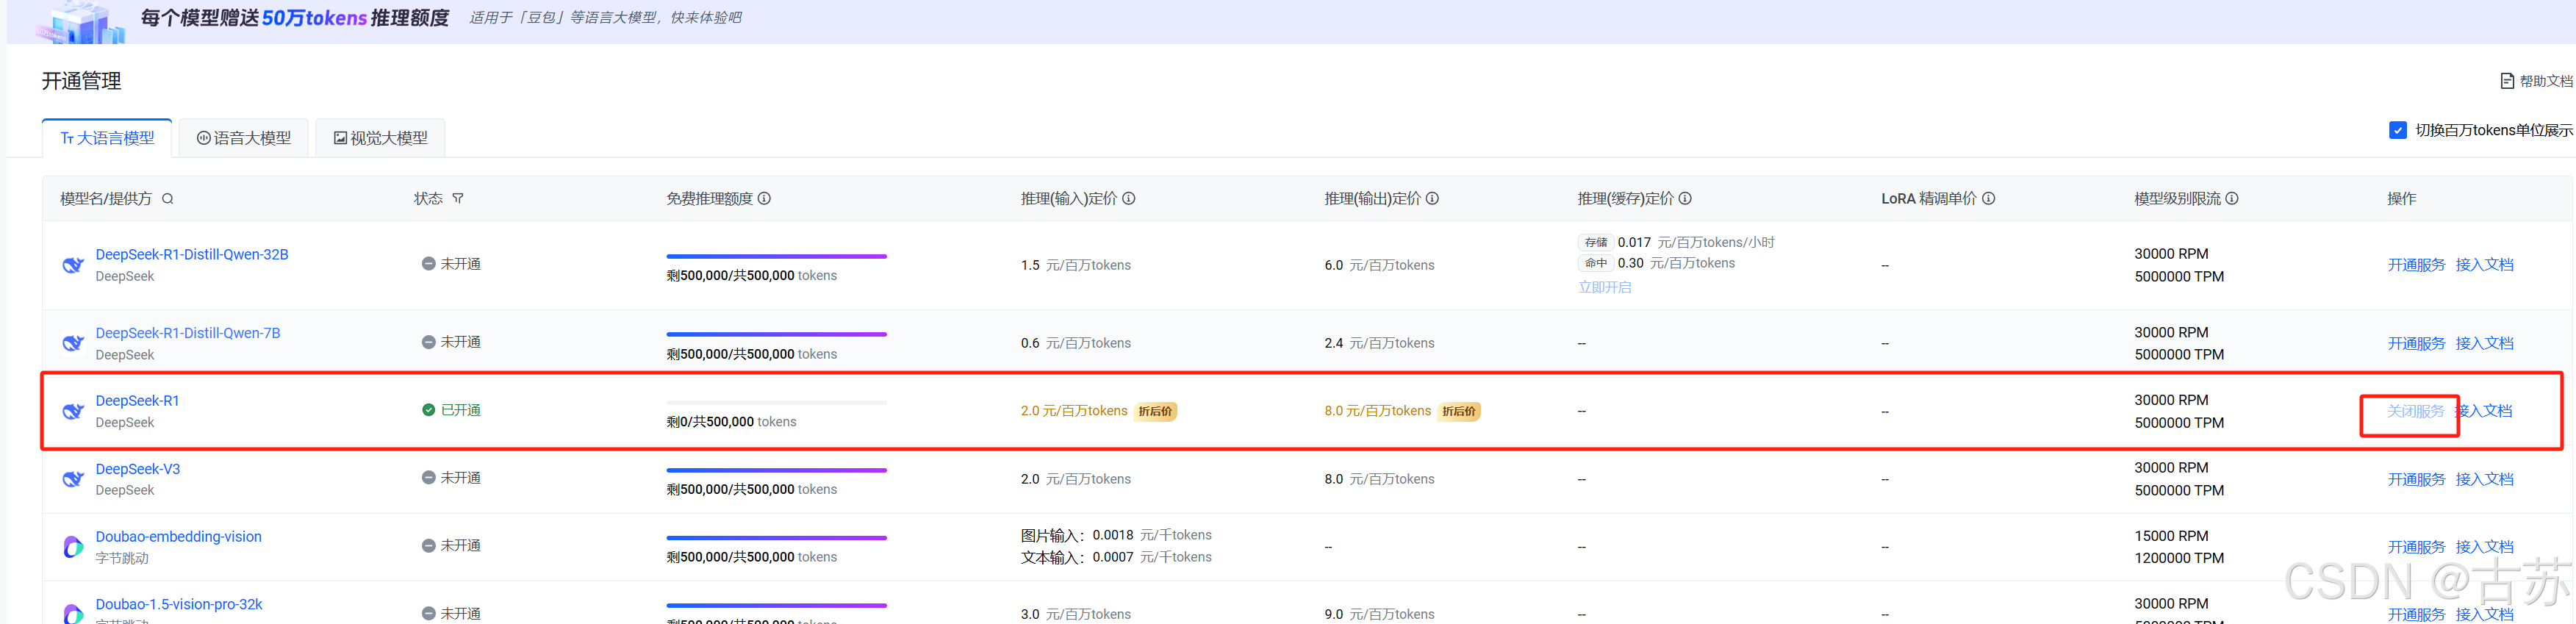Click 未开通 status icon for Doubao-embedding-vision
2576x624 pixels.
pyautogui.click(x=429, y=546)
